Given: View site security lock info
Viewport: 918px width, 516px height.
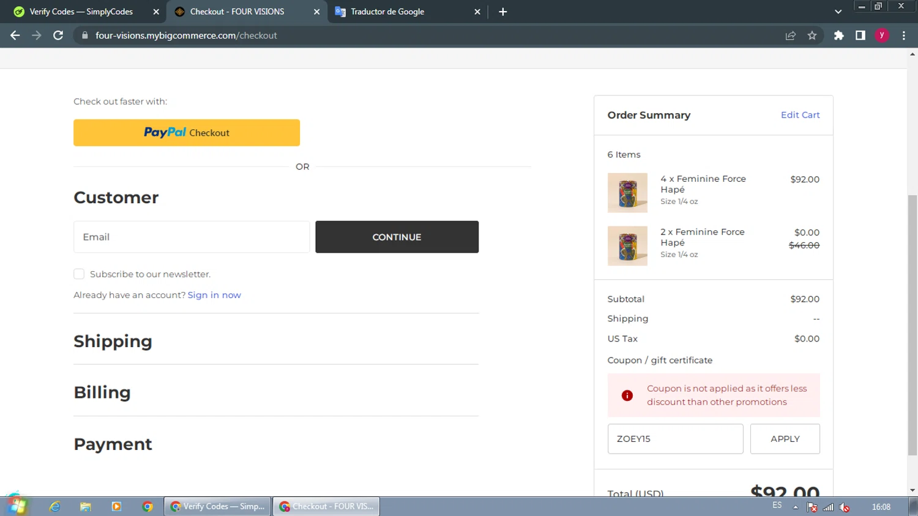Looking at the screenshot, I should coord(85,36).
